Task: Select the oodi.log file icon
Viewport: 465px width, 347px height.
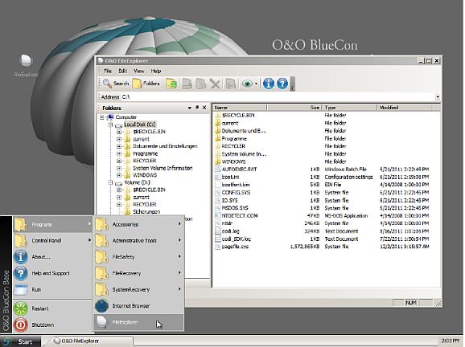Action: (x=217, y=231)
